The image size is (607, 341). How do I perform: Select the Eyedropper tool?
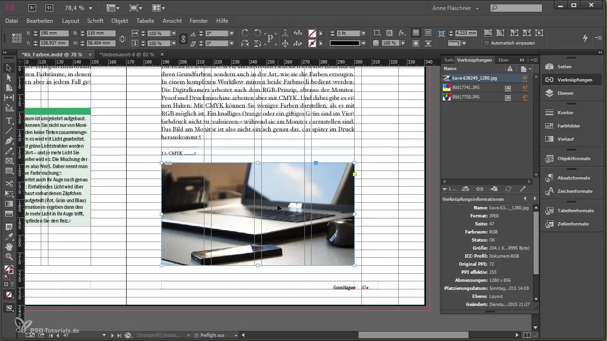click(9, 236)
